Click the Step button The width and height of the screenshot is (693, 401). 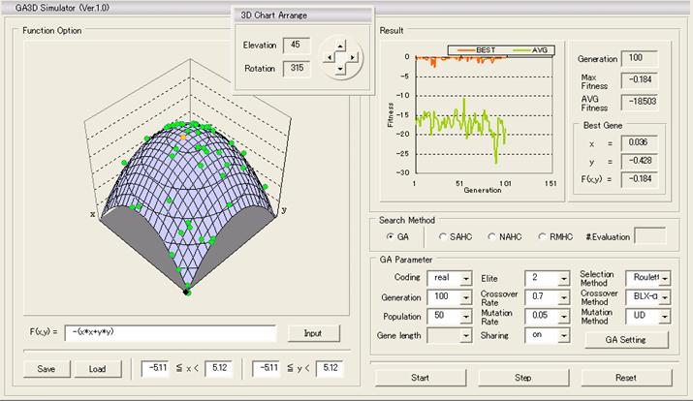click(x=523, y=378)
